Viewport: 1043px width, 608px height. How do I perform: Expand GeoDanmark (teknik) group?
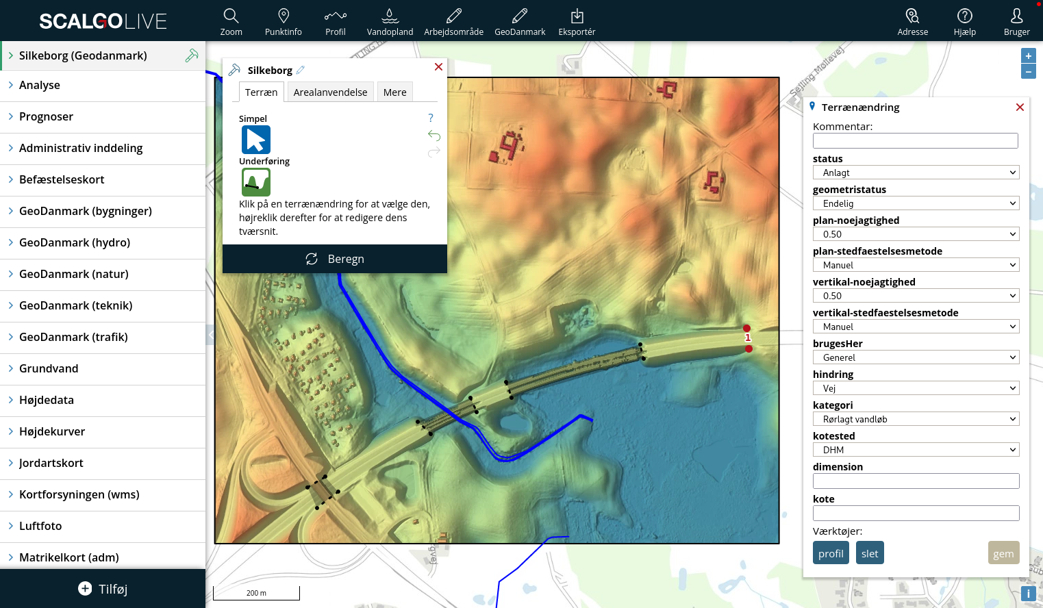[x=103, y=306]
